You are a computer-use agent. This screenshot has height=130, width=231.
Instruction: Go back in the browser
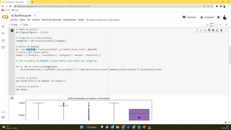[3, 6]
